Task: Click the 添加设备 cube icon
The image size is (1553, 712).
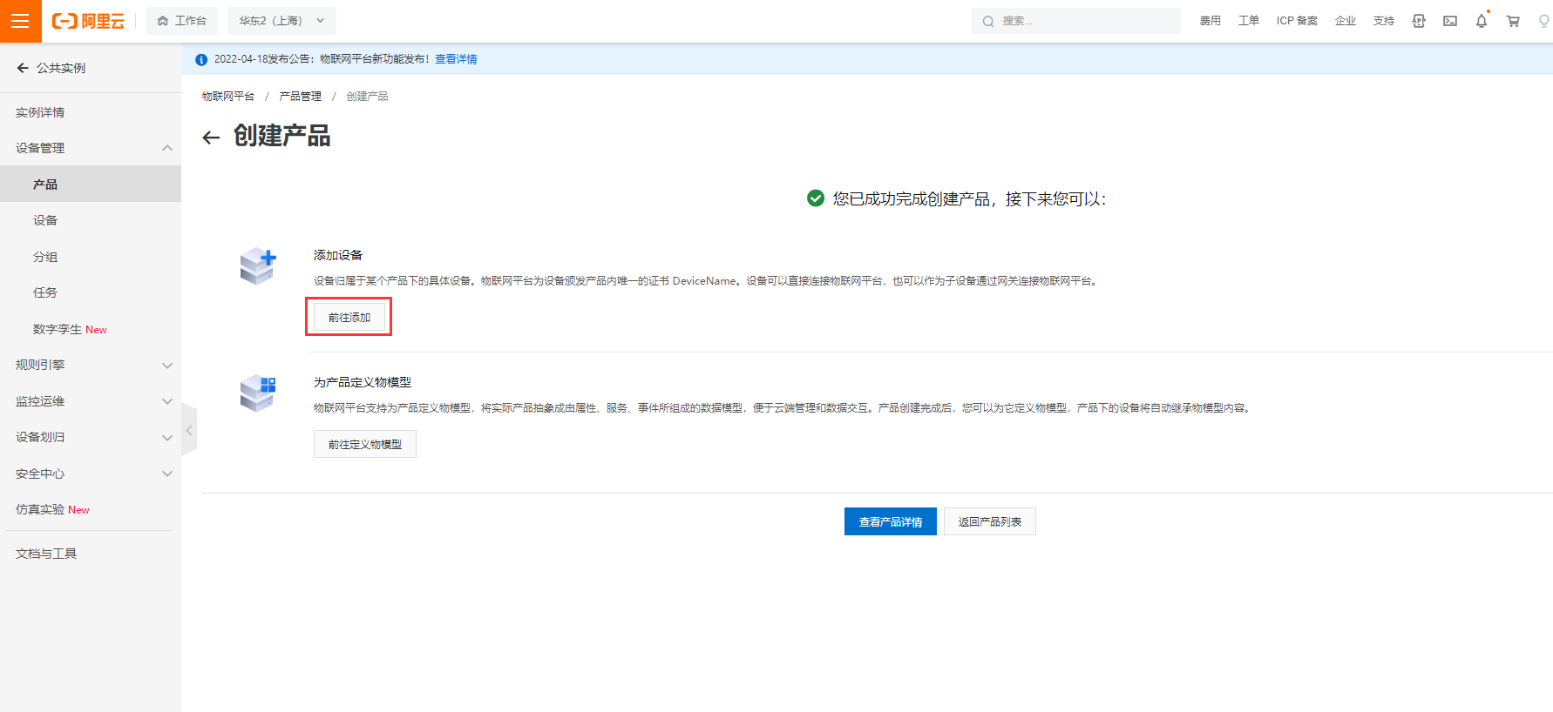Action: (x=258, y=266)
